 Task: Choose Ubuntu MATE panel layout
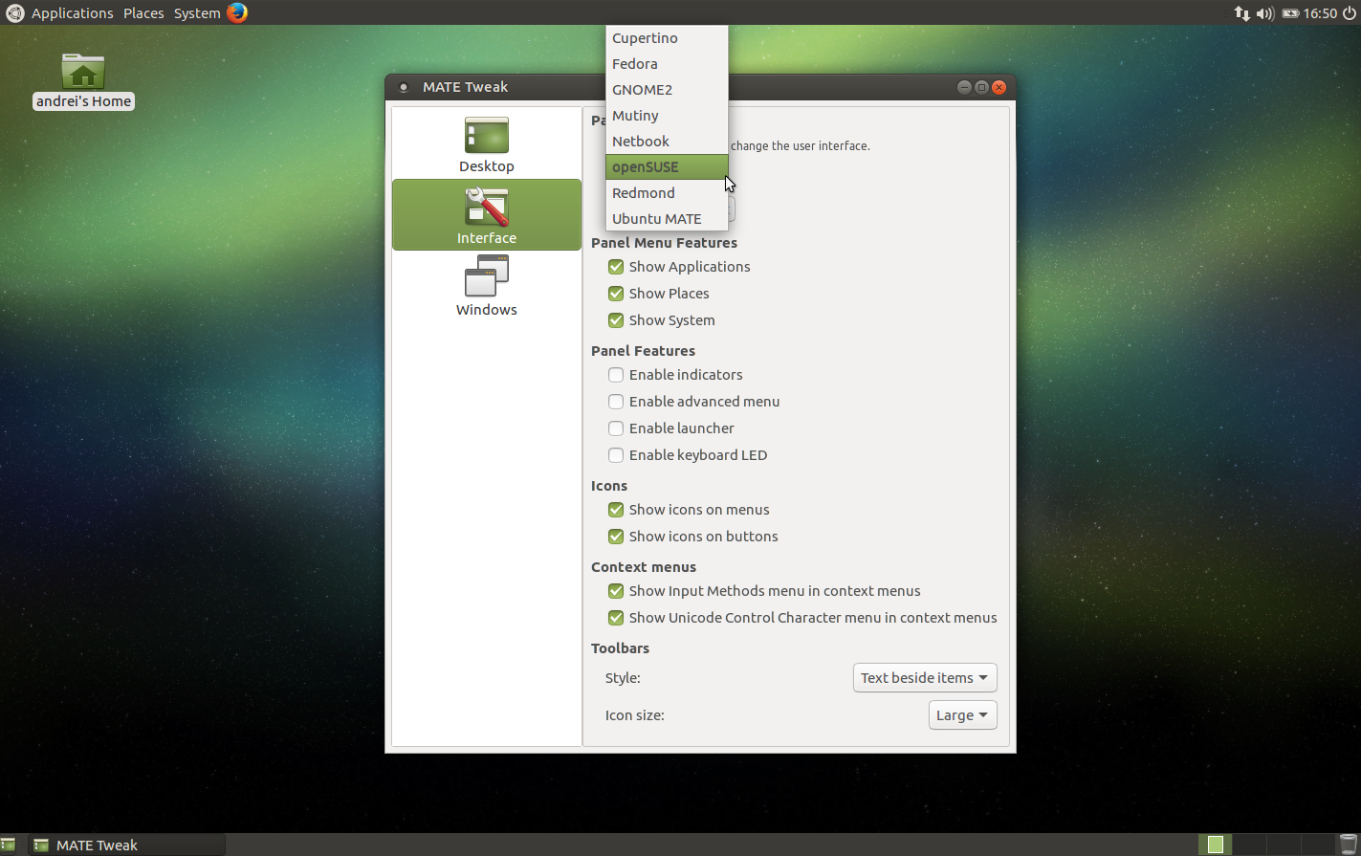click(667, 219)
